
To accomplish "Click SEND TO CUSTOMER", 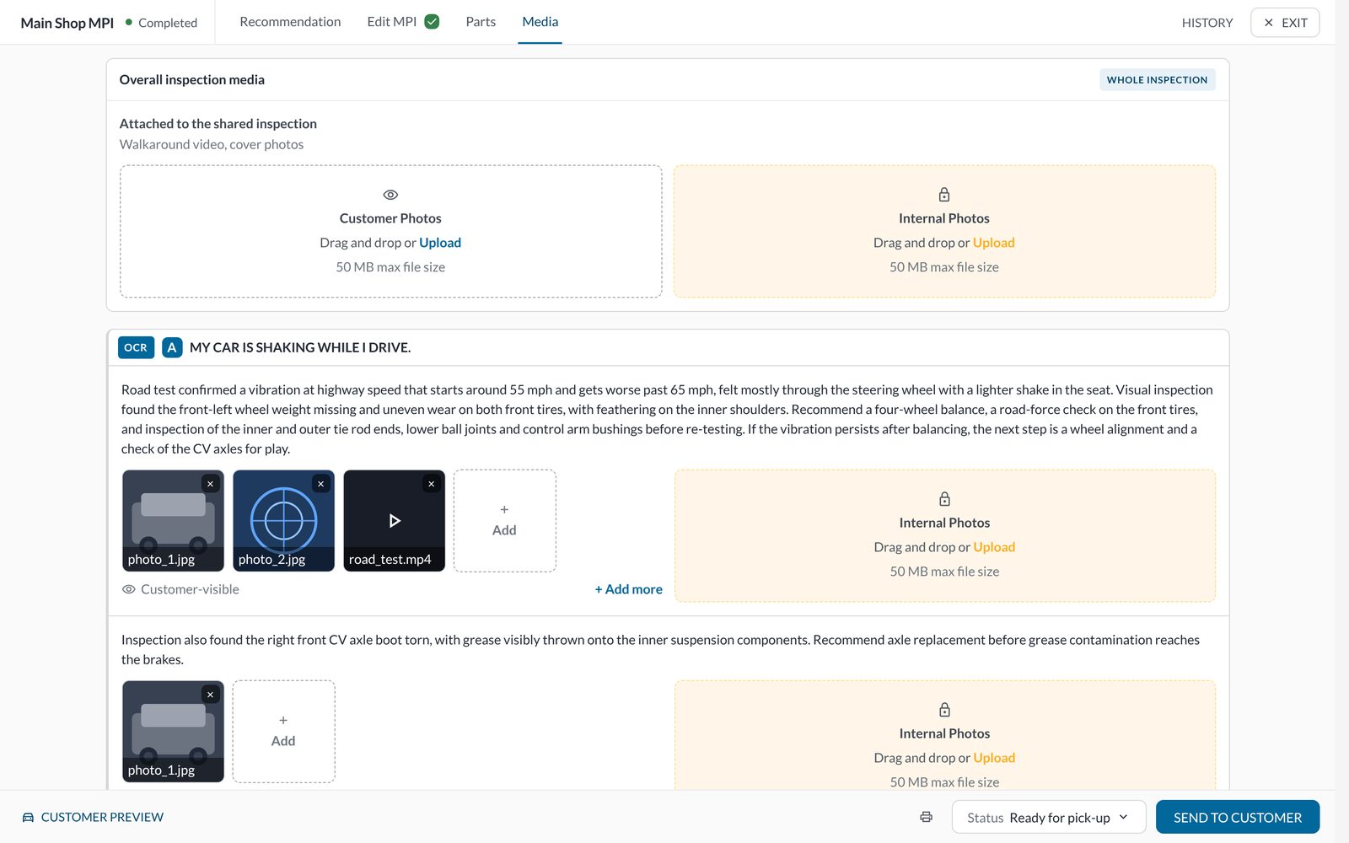I will point(1237,817).
